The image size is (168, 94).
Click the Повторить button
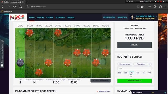point(141,64)
